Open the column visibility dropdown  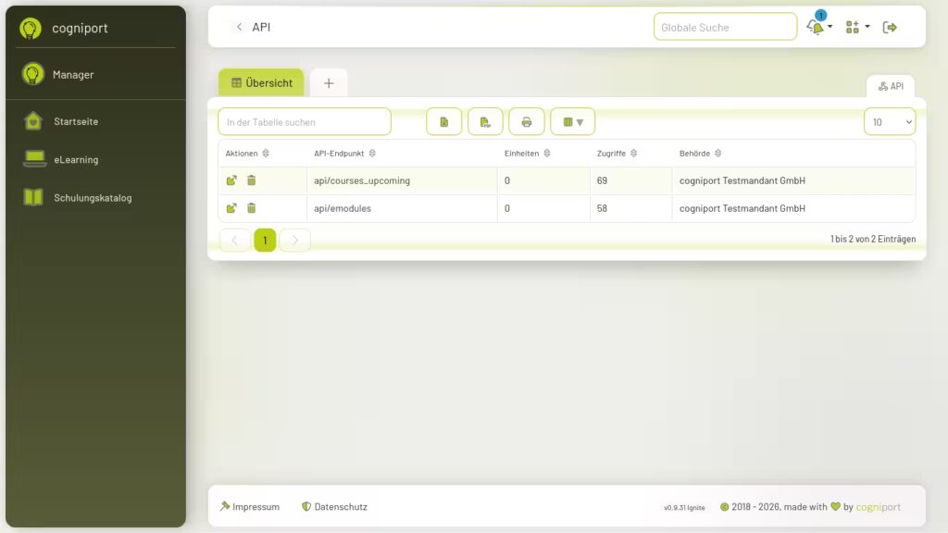(572, 122)
